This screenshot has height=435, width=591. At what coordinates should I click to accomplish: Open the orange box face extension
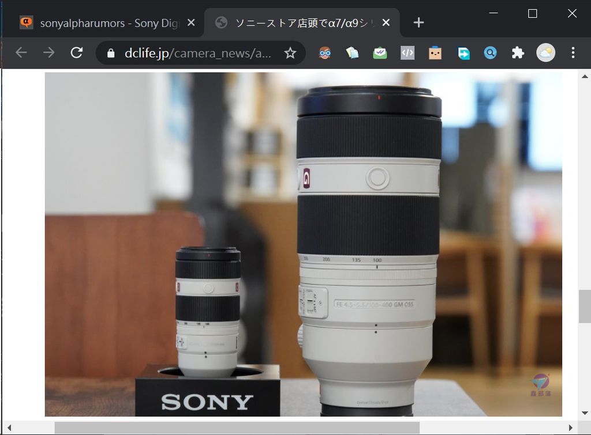tap(435, 53)
